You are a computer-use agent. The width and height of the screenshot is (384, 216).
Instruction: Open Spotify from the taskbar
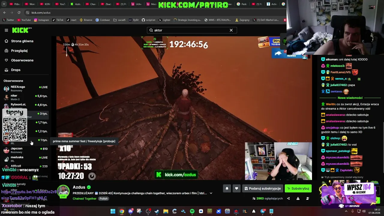coord(192,211)
